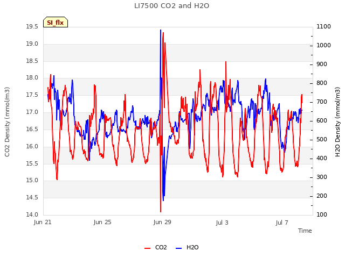This screenshot has width=345, height=258.
Task: Click the 15.5 left axis label
Action: [32, 163]
